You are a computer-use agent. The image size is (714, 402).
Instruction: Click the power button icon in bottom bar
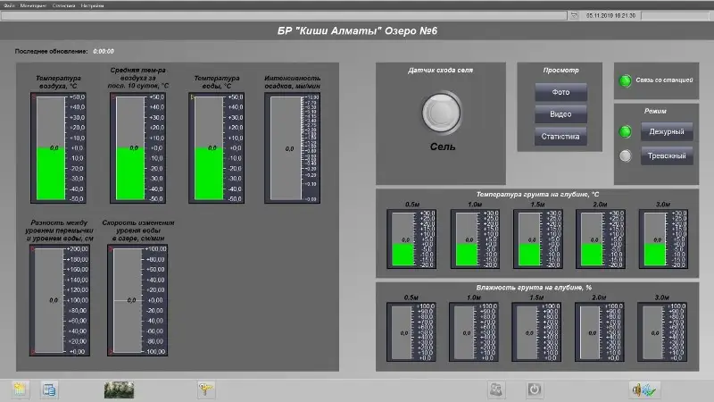pyautogui.click(x=534, y=389)
